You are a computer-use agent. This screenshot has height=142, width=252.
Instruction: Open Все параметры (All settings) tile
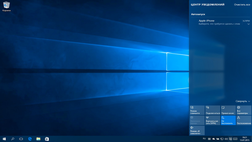(x=244, y=110)
